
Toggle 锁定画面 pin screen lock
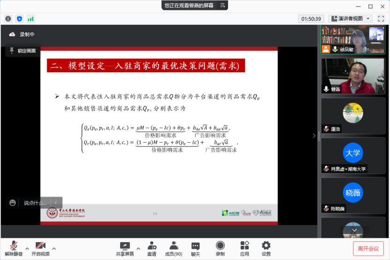click(x=23, y=51)
